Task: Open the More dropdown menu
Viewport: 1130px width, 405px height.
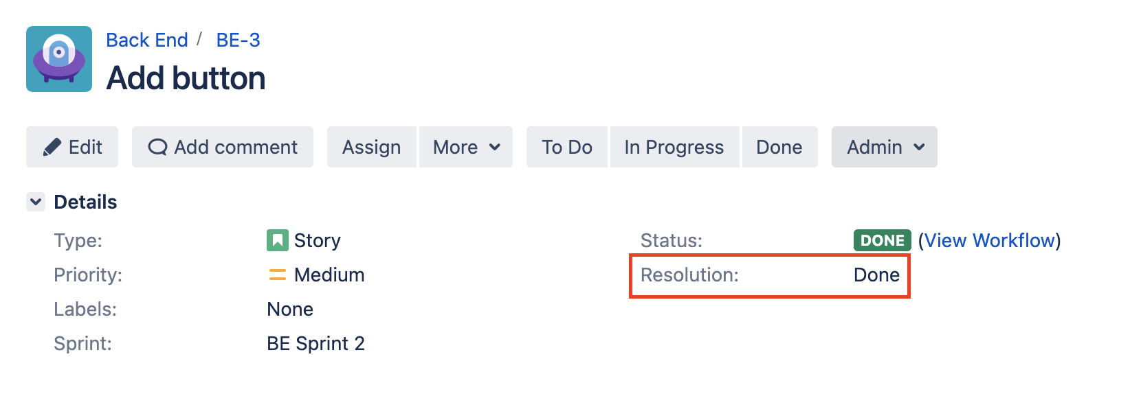Action: (x=465, y=146)
